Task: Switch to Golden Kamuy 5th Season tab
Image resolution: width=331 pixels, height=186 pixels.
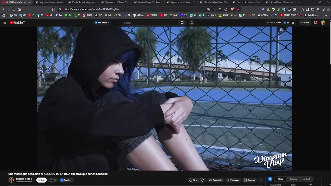Action: (148, 2)
